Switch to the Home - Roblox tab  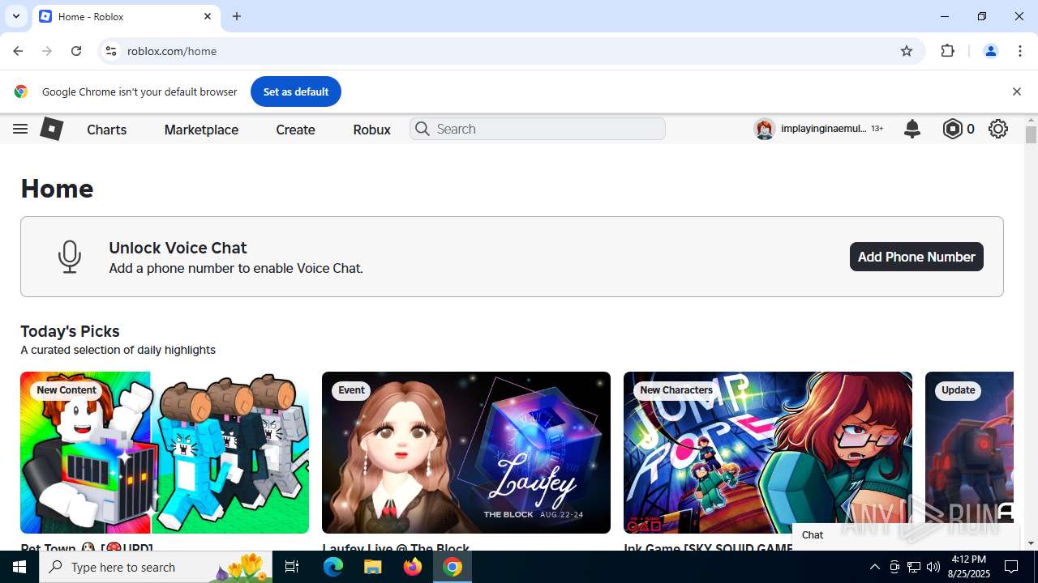coord(126,16)
